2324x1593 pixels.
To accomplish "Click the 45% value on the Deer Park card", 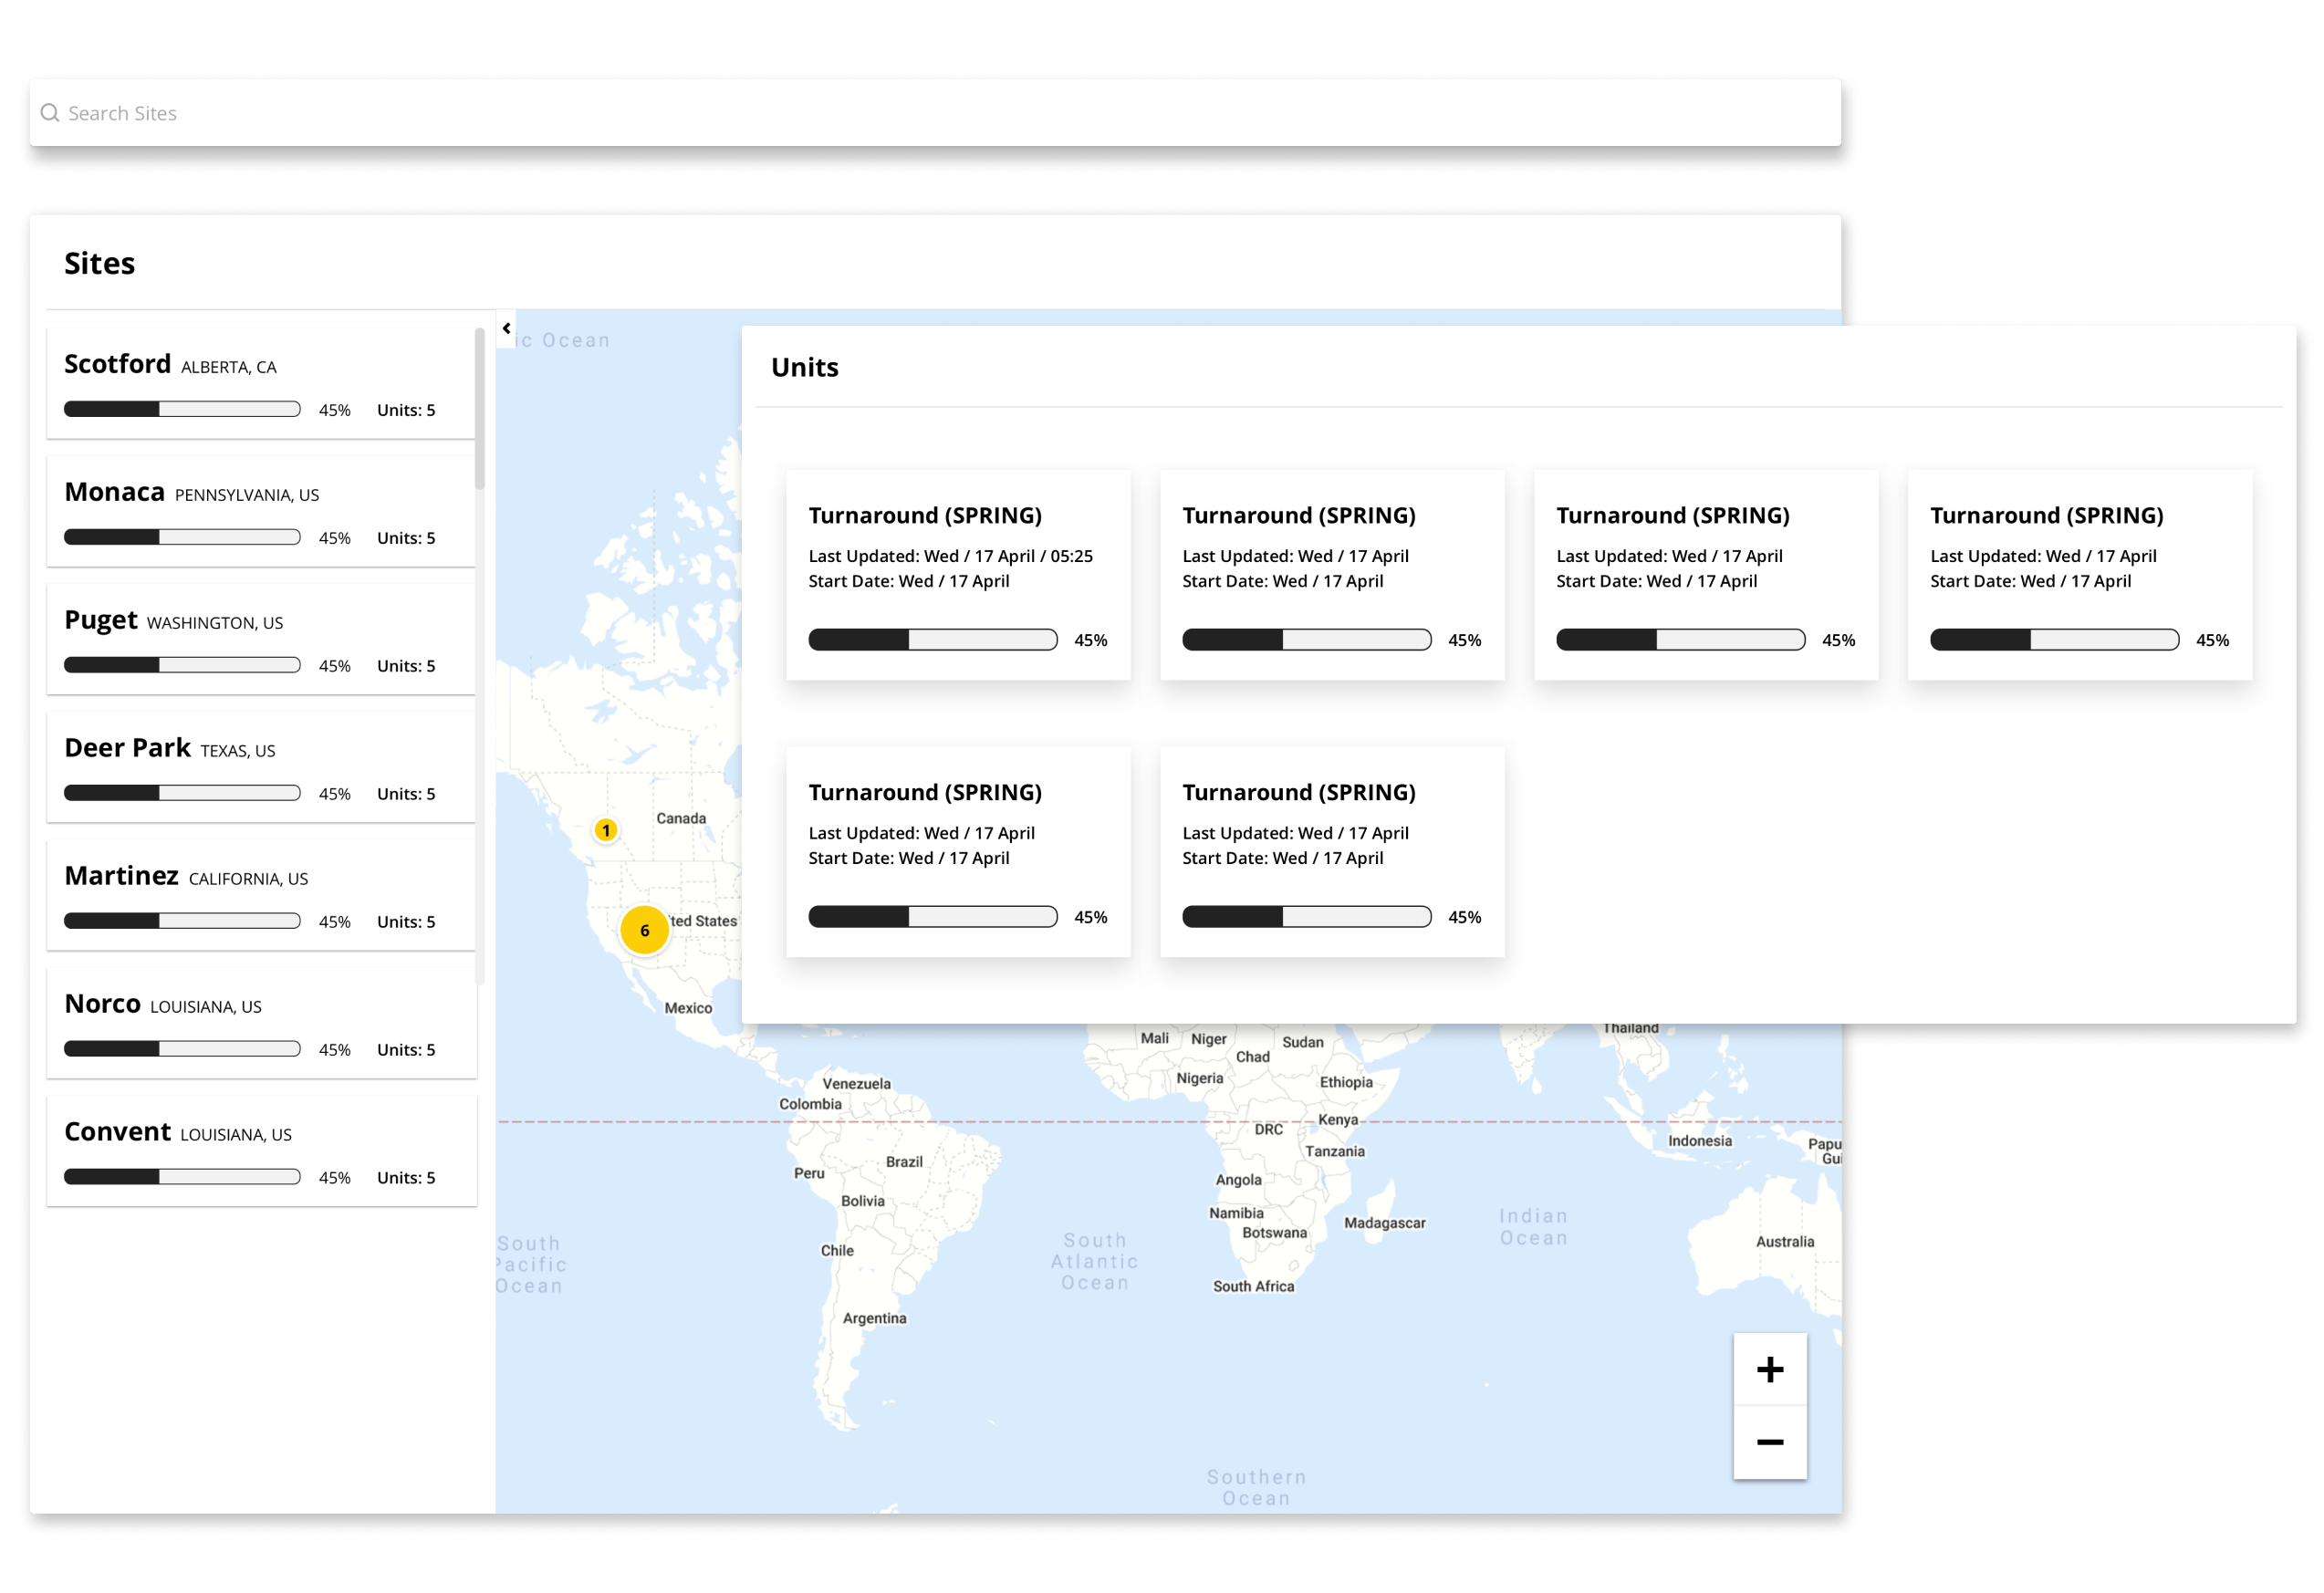I will point(335,794).
